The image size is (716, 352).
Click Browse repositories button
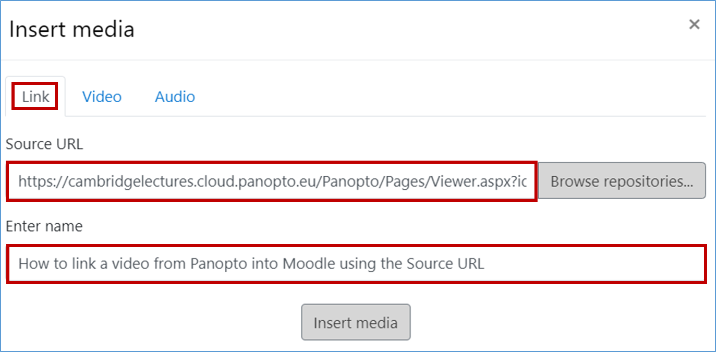point(622,181)
